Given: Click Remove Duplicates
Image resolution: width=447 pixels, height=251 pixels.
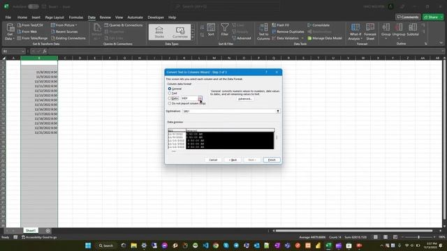Looking at the screenshot, I should point(288,31).
